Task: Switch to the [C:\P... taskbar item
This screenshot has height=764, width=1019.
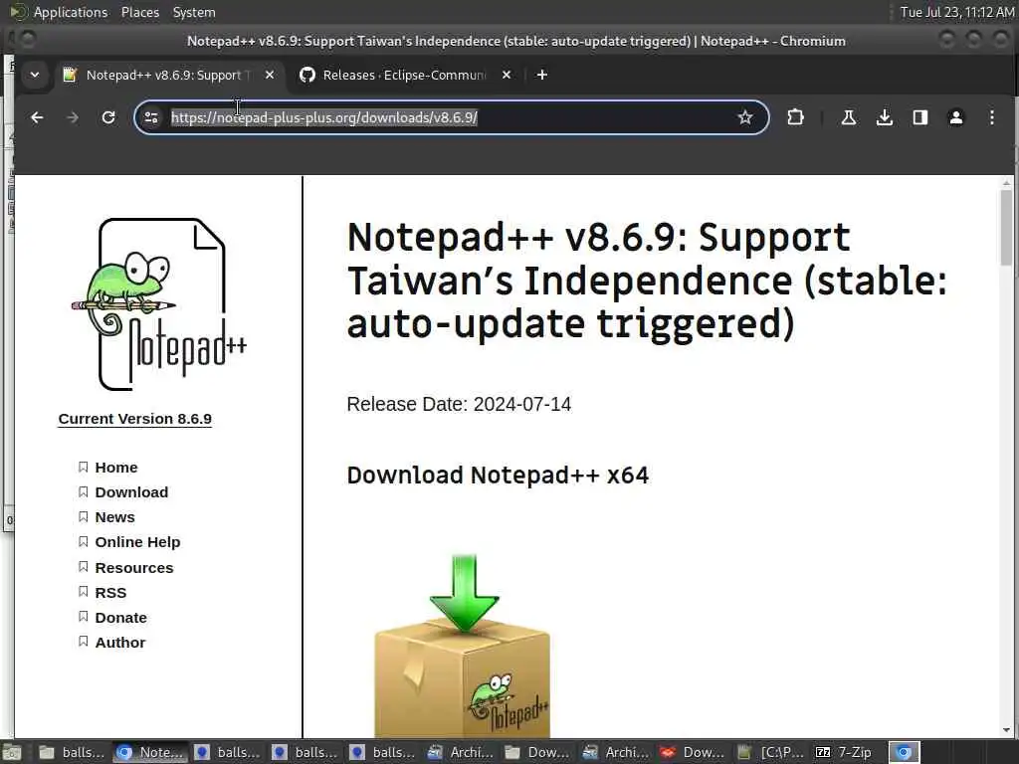Action: [771, 752]
